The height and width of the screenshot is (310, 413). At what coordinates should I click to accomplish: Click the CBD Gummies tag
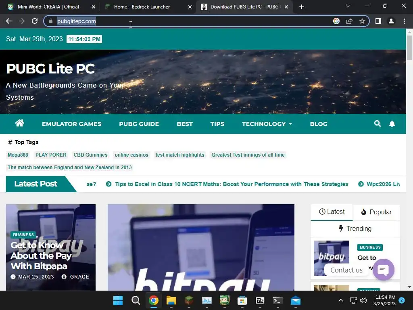pos(90,155)
